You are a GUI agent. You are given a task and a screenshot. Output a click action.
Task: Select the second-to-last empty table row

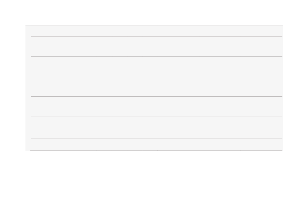point(157,127)
